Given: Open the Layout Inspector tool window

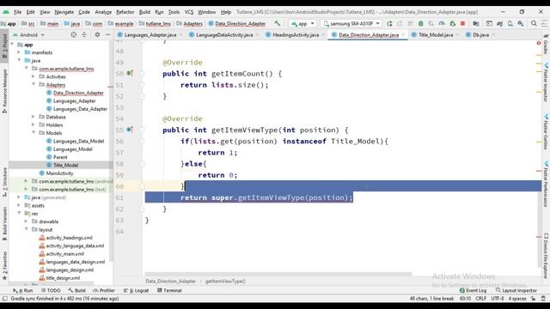Looking at the screenshot, I should point(516,290).
